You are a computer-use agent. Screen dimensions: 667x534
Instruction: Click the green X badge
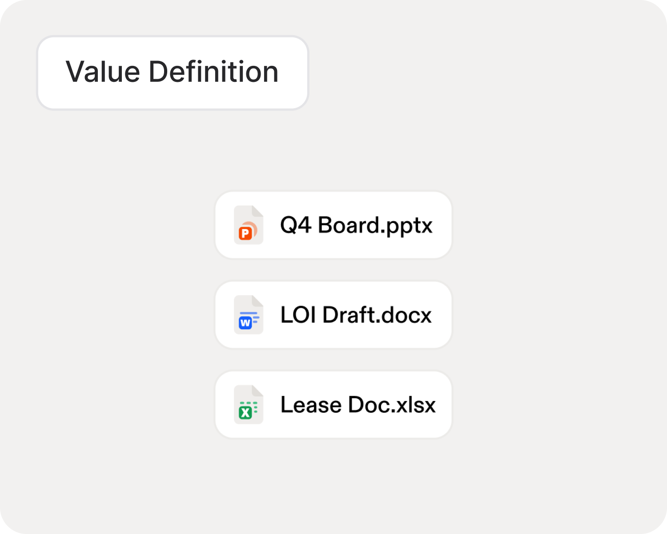click(x=245, y=413)
